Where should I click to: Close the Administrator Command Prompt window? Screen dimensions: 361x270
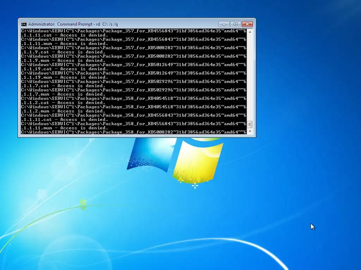[247, 24]
